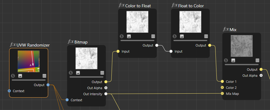The width and height of the screenshot is (270, 110).
Task: Click the solo icon on Bitmap node
Action: click(x=71, y=73)
